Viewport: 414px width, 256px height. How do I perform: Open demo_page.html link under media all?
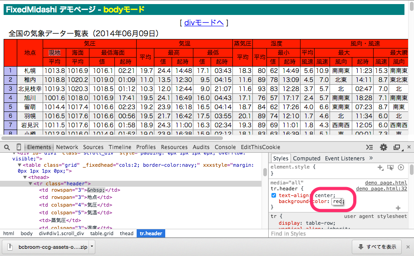point(386,183)
